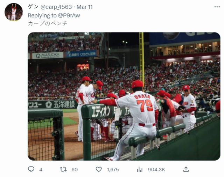This screenshot has width=224, height=177.
Task: Open the share upload arrow menu
Action: (x=186, y=169)
